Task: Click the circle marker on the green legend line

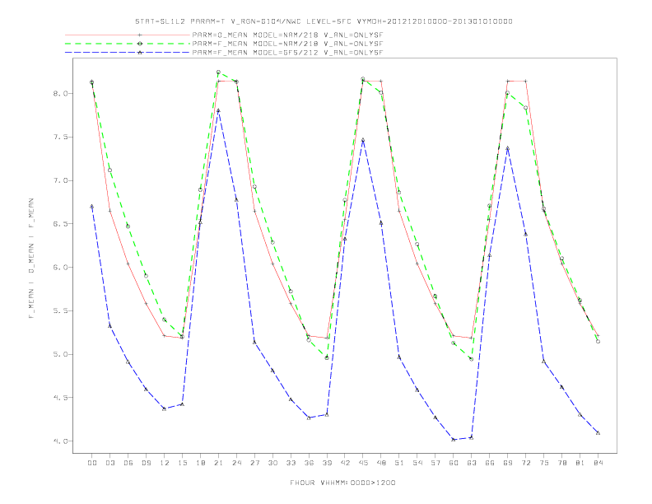Action: [x=140, y=44]
